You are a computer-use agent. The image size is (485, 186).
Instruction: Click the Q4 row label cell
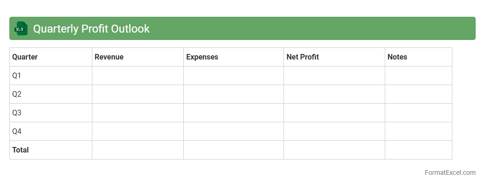point(50,132)
